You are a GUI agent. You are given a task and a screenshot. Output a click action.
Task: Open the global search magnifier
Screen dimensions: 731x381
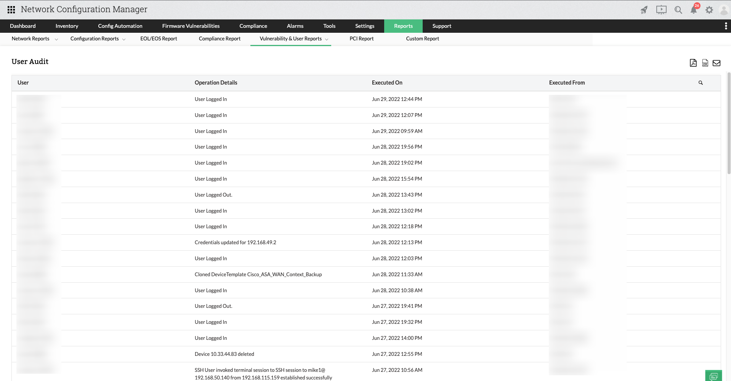[678, 10]
